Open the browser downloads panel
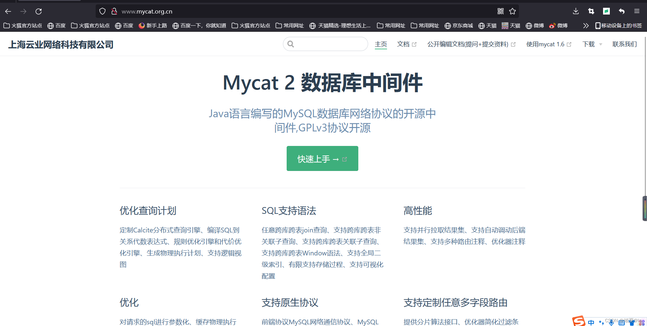Image resolution: width=647 pixels, height=326 pixels. point(576,11)
